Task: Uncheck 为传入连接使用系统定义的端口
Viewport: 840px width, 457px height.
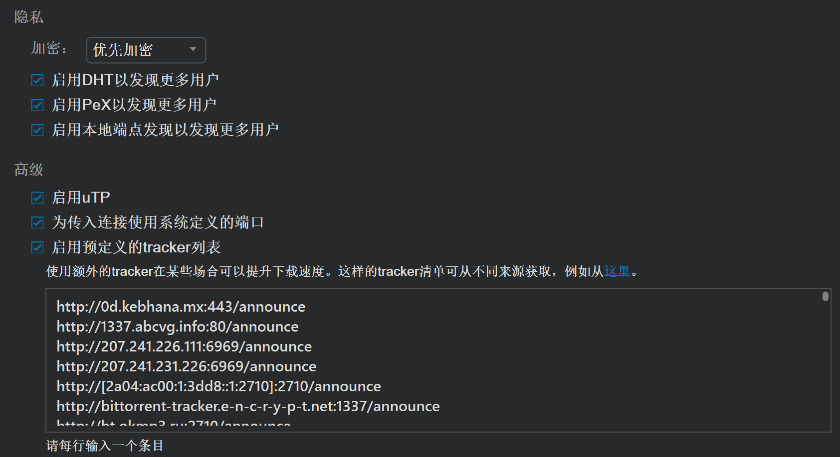Action: tap(37, 222)
